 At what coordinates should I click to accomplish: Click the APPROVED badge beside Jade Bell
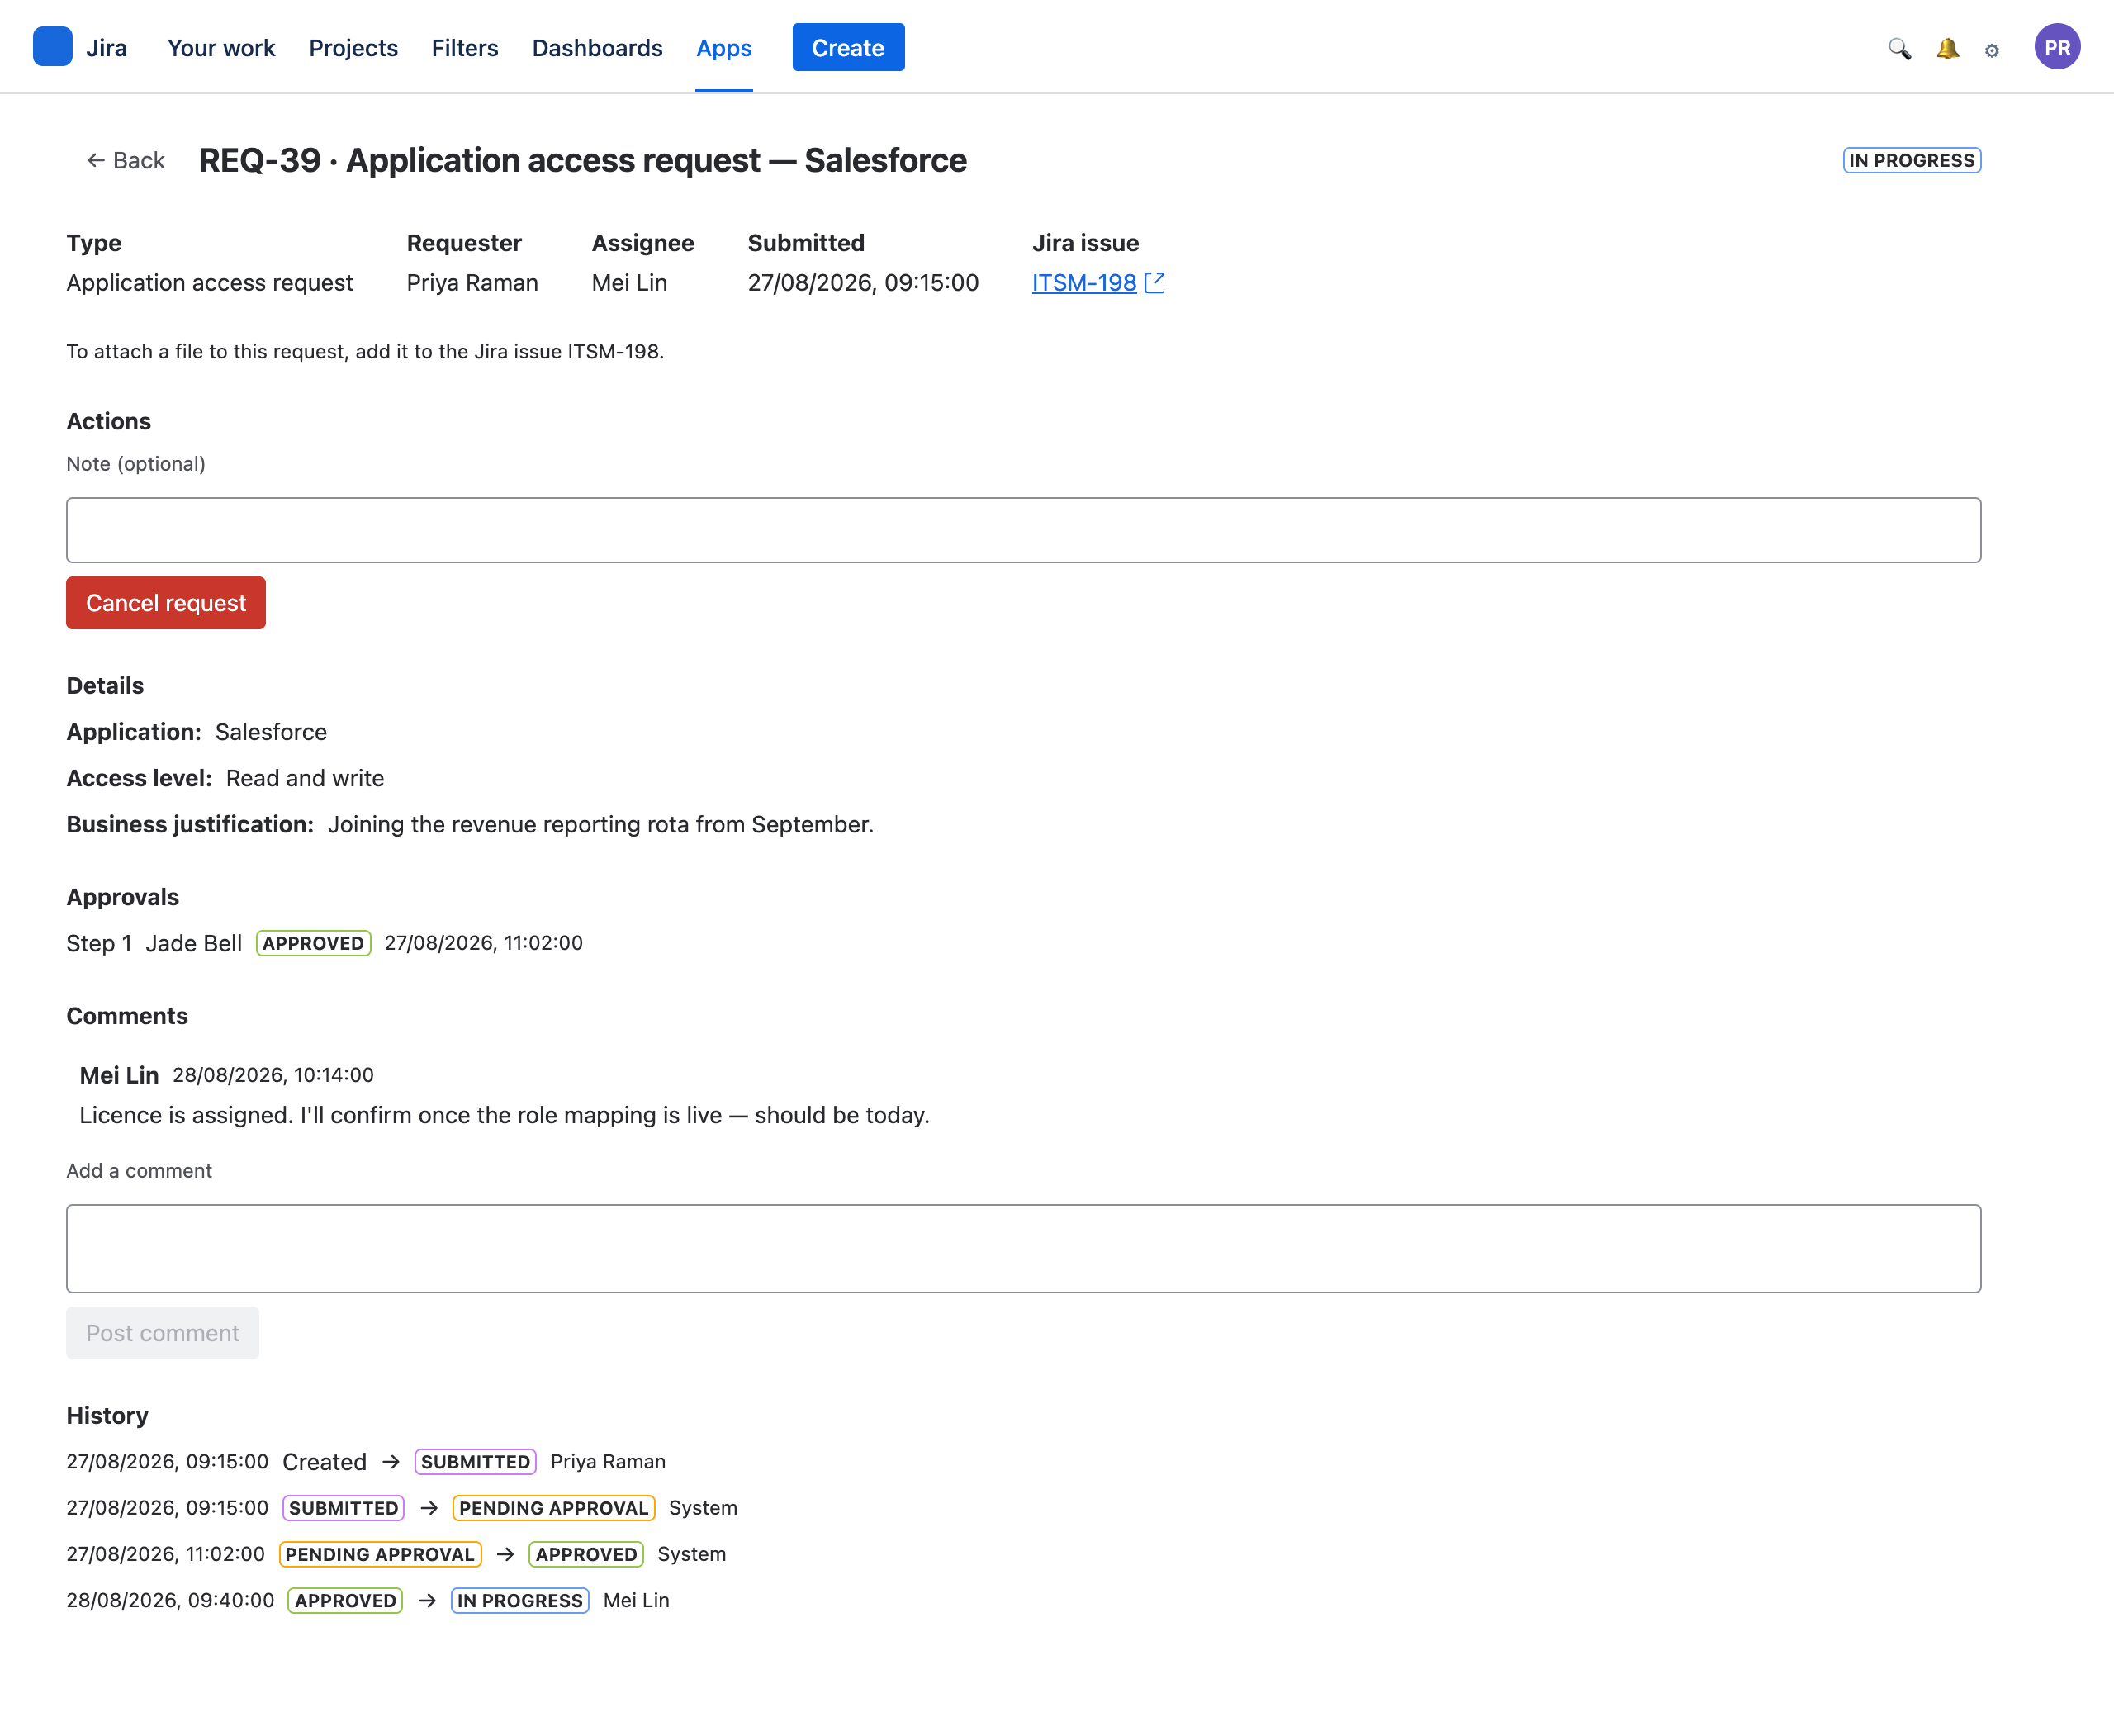point(313,943)
